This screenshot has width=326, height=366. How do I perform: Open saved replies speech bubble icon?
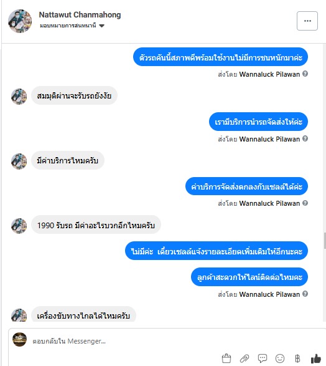263,359
